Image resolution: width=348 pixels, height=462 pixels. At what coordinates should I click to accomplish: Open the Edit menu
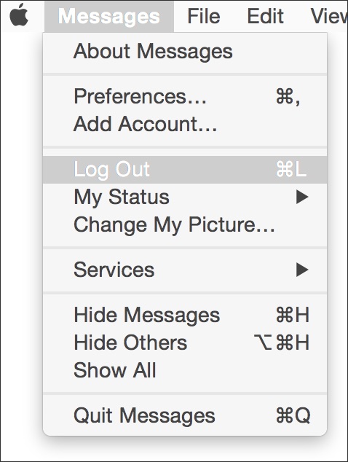point(265,16)
